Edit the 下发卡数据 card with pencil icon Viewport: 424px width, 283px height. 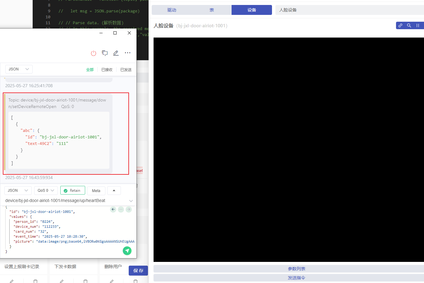(62, 281)
